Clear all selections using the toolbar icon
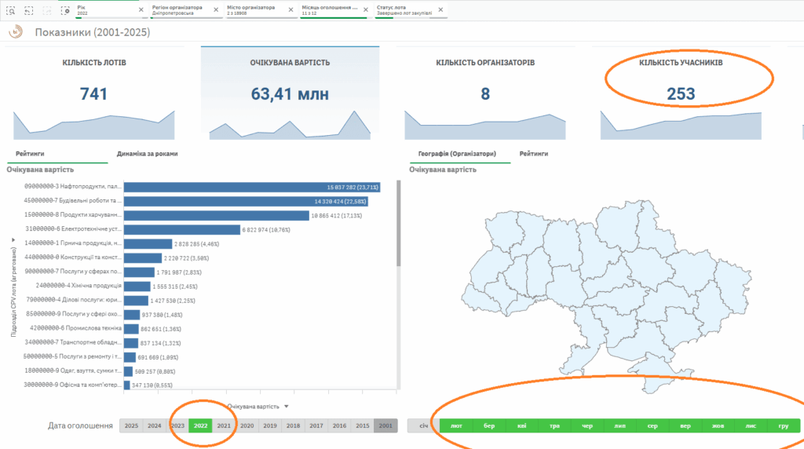Viewport: 804px width, 449px height. coord(66,11)
